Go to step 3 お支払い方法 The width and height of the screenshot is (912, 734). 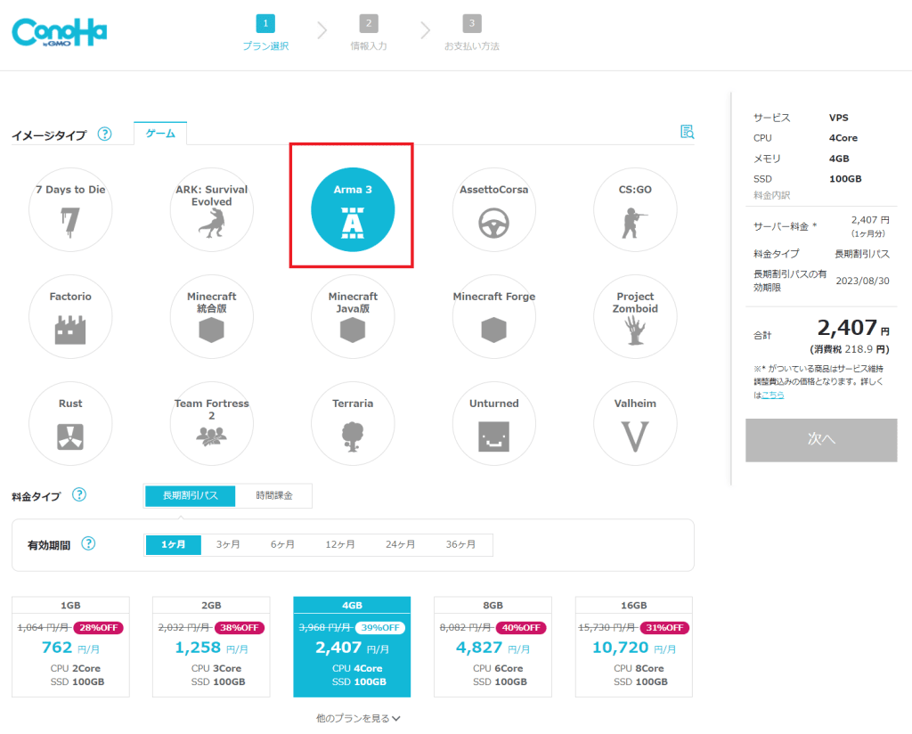point(472,33)
